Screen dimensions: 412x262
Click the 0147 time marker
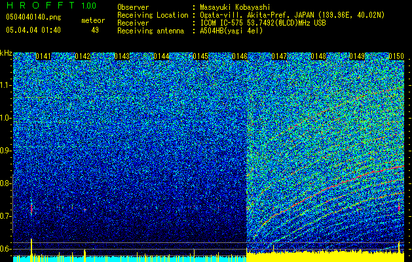pos(279,56)
